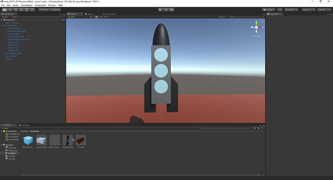Toggle scene audio
The height and width of the screenshot is (180, 333).
pyautogui.click(x=101, y=17)
